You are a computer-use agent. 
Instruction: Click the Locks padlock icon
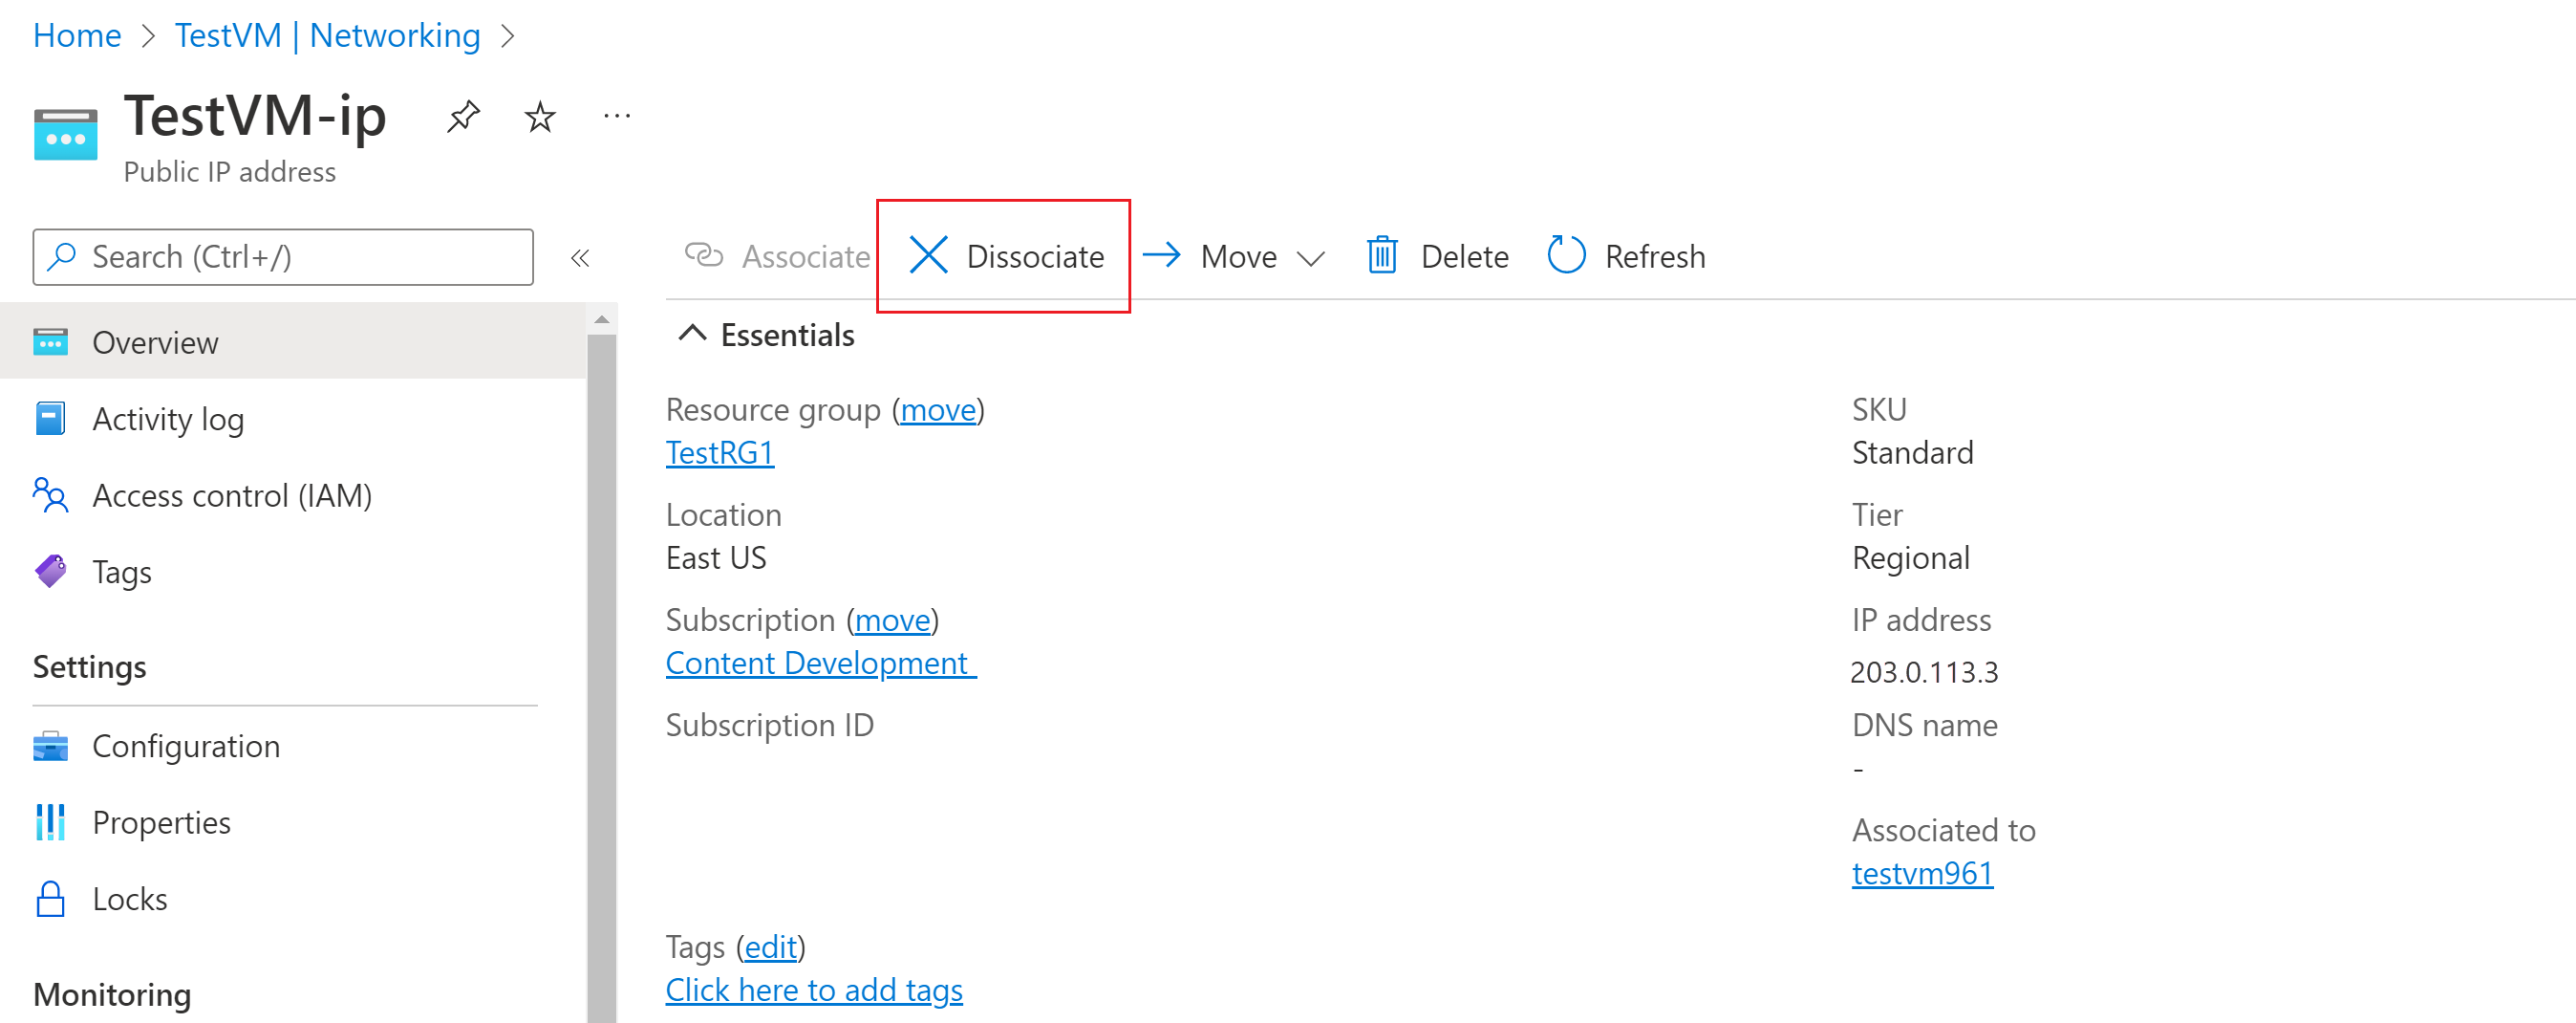click(50, 899)
